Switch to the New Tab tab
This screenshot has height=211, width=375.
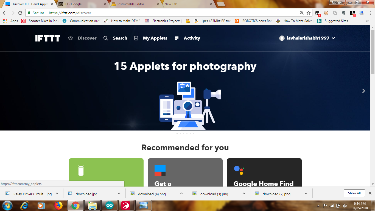pyautogui.click(x=187, y=4)
